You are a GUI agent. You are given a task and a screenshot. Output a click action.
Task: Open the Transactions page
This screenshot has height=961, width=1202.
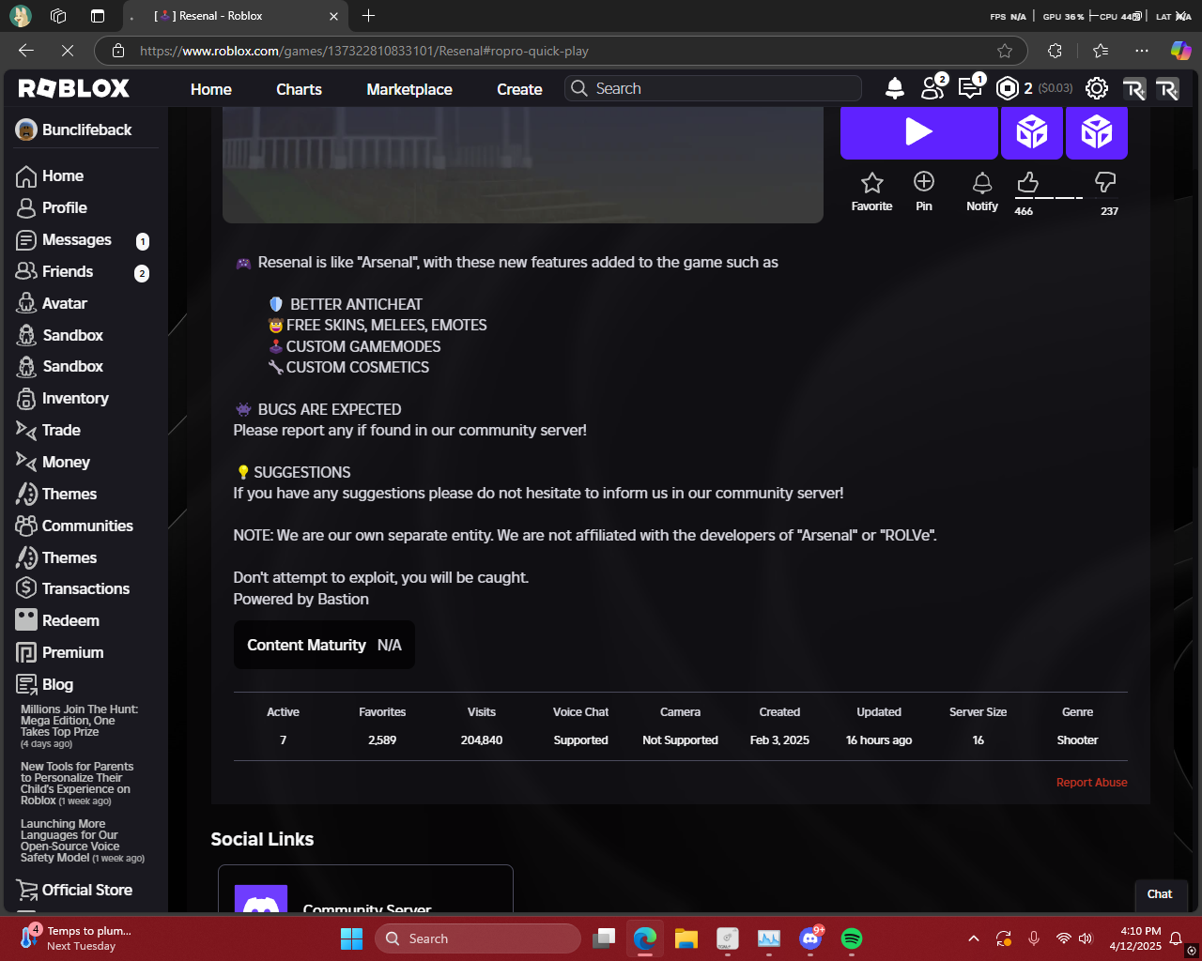tap(73, 589)
